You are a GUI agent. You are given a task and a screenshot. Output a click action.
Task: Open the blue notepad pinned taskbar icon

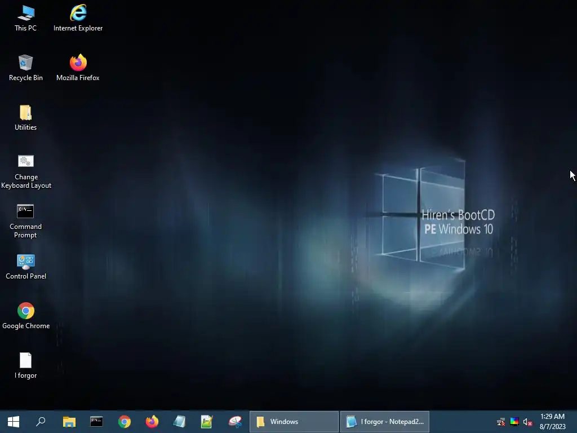(x=180, y=422)
